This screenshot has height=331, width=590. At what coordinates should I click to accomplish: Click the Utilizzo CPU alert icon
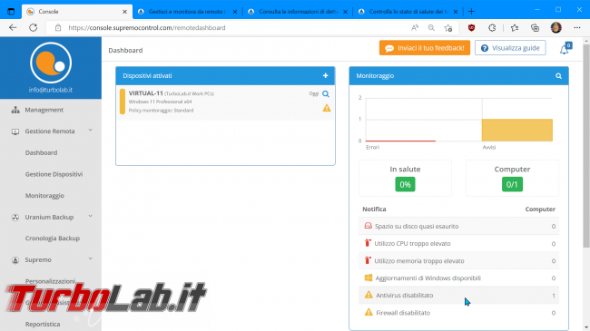pyautogui.click(x=368, y=243)
